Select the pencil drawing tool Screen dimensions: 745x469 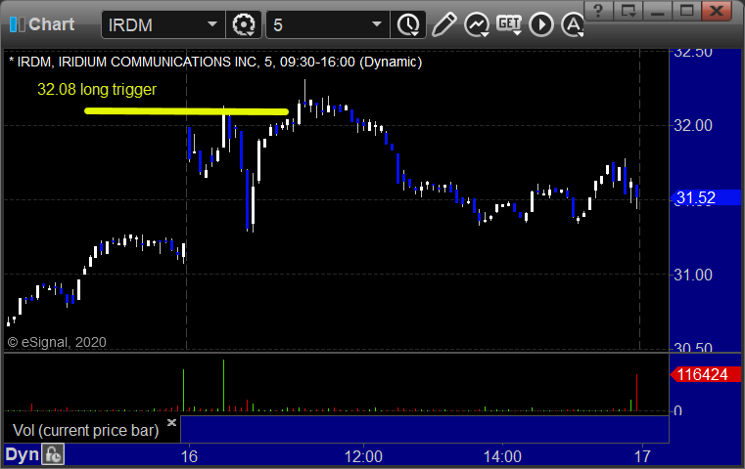pos(443,24)
